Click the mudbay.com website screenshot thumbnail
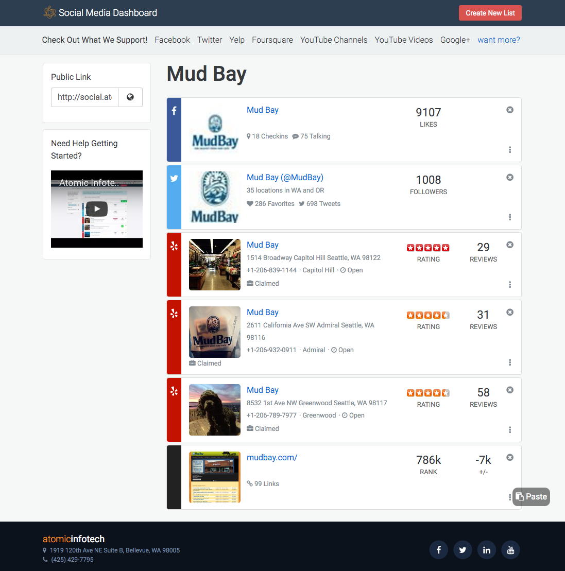565x571 pixels. 215,477
